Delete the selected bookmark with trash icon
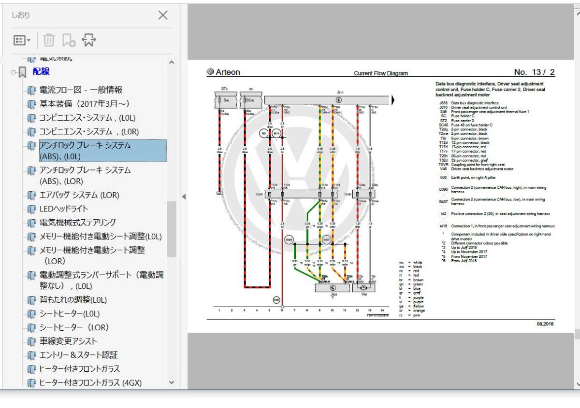 (49, 41)
